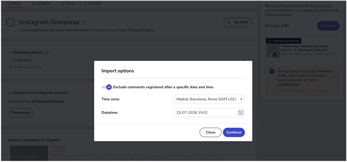
Task: Close the Import options dialog
Action: click(211, 132)
